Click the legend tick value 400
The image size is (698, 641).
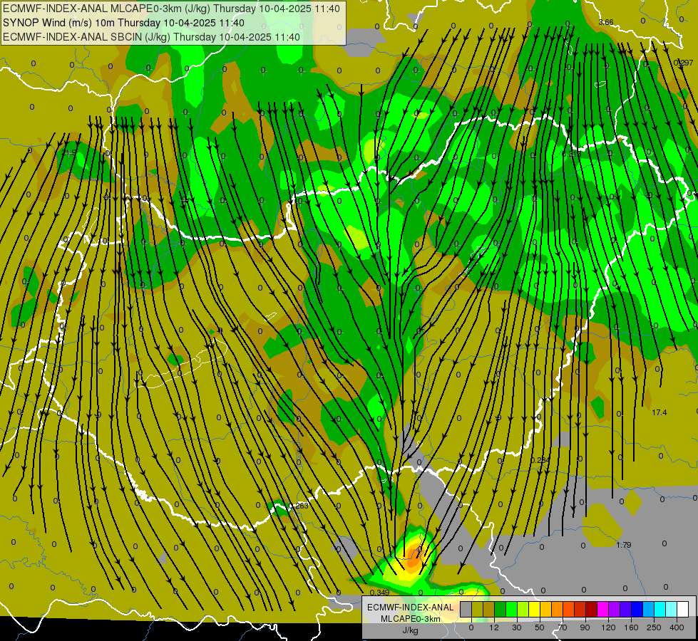tap(677, 627)
